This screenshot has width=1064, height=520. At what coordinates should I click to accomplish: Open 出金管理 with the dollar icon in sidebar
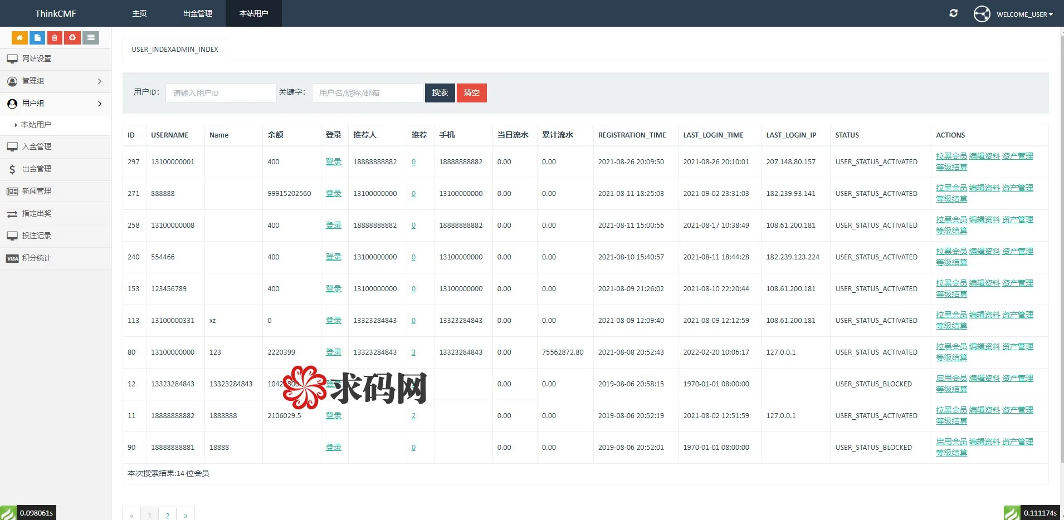pyautogui.click(x=37, y=169)
